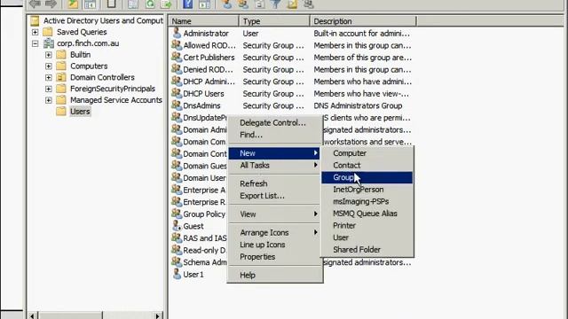Expand the Domain Controllers node
This screenshot has height=319, width=568.
click(x=49, y=77)
